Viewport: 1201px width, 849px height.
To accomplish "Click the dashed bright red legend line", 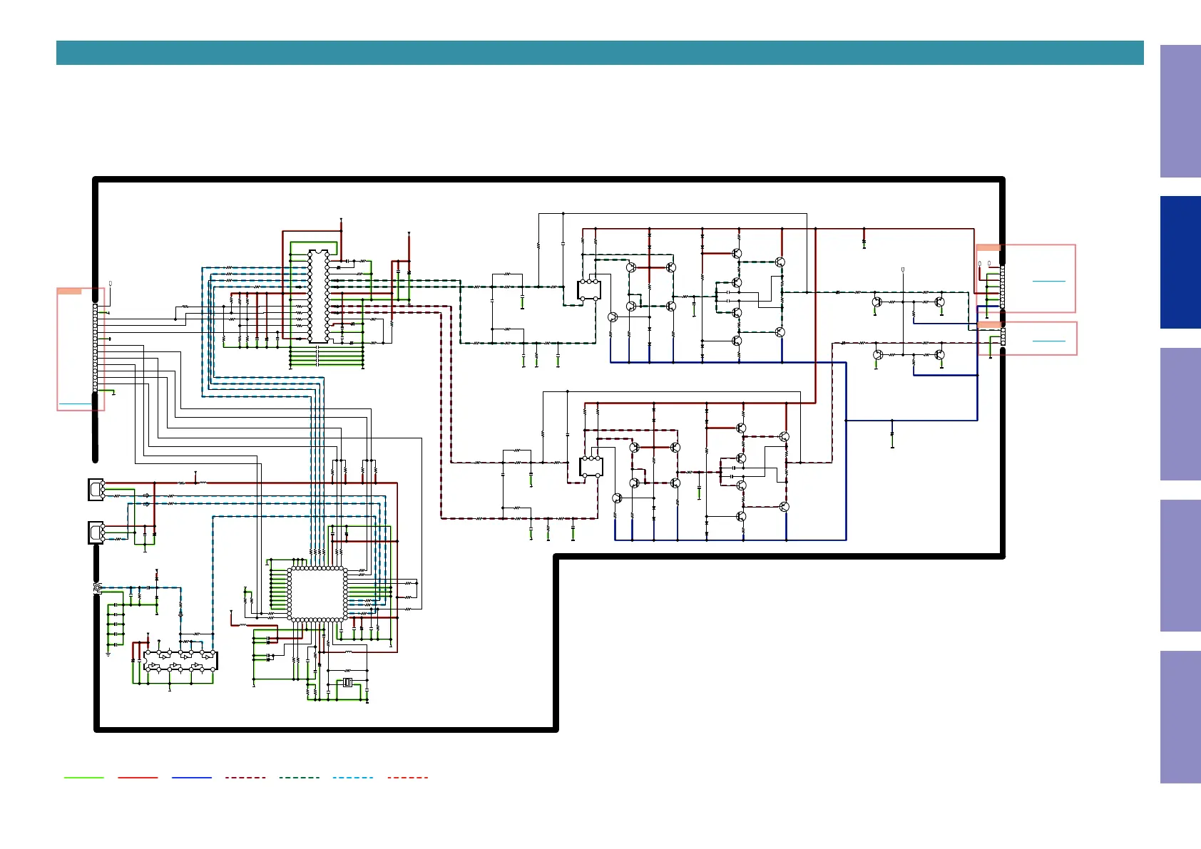I will [x=408, y=778].
